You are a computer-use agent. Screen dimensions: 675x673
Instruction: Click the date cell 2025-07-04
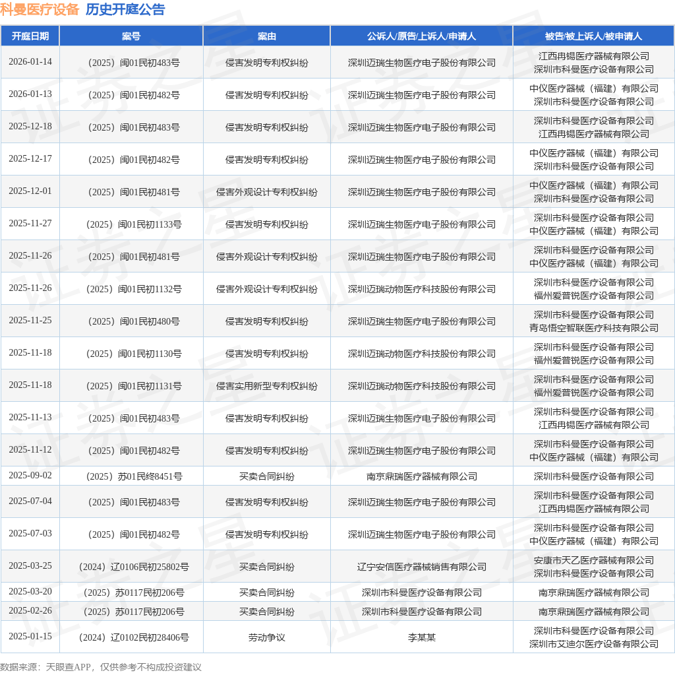coord(30,501)
